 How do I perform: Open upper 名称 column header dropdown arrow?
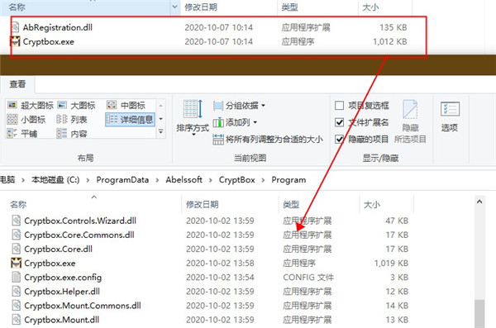174,7
